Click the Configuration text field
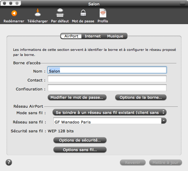The height and width of the screenshot is (171, 188). pos(107,88)
